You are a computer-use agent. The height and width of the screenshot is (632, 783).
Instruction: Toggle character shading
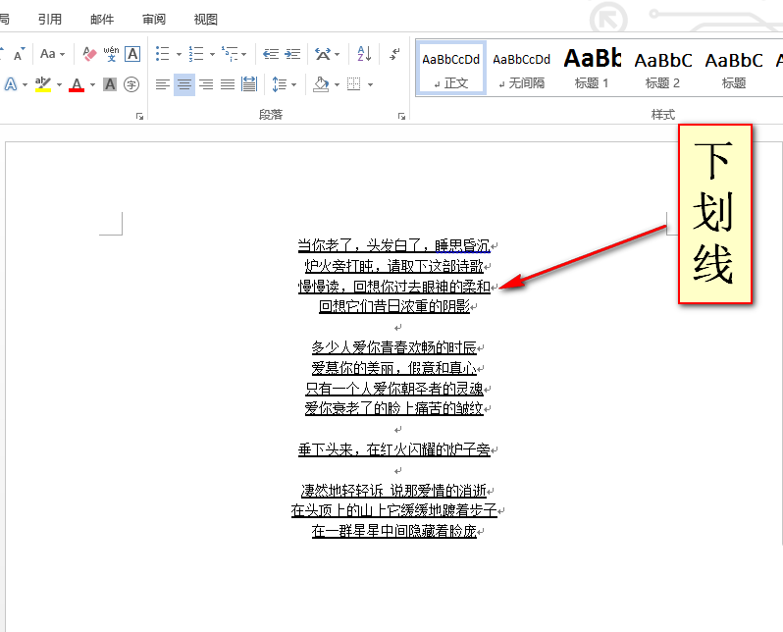(110, 84)
